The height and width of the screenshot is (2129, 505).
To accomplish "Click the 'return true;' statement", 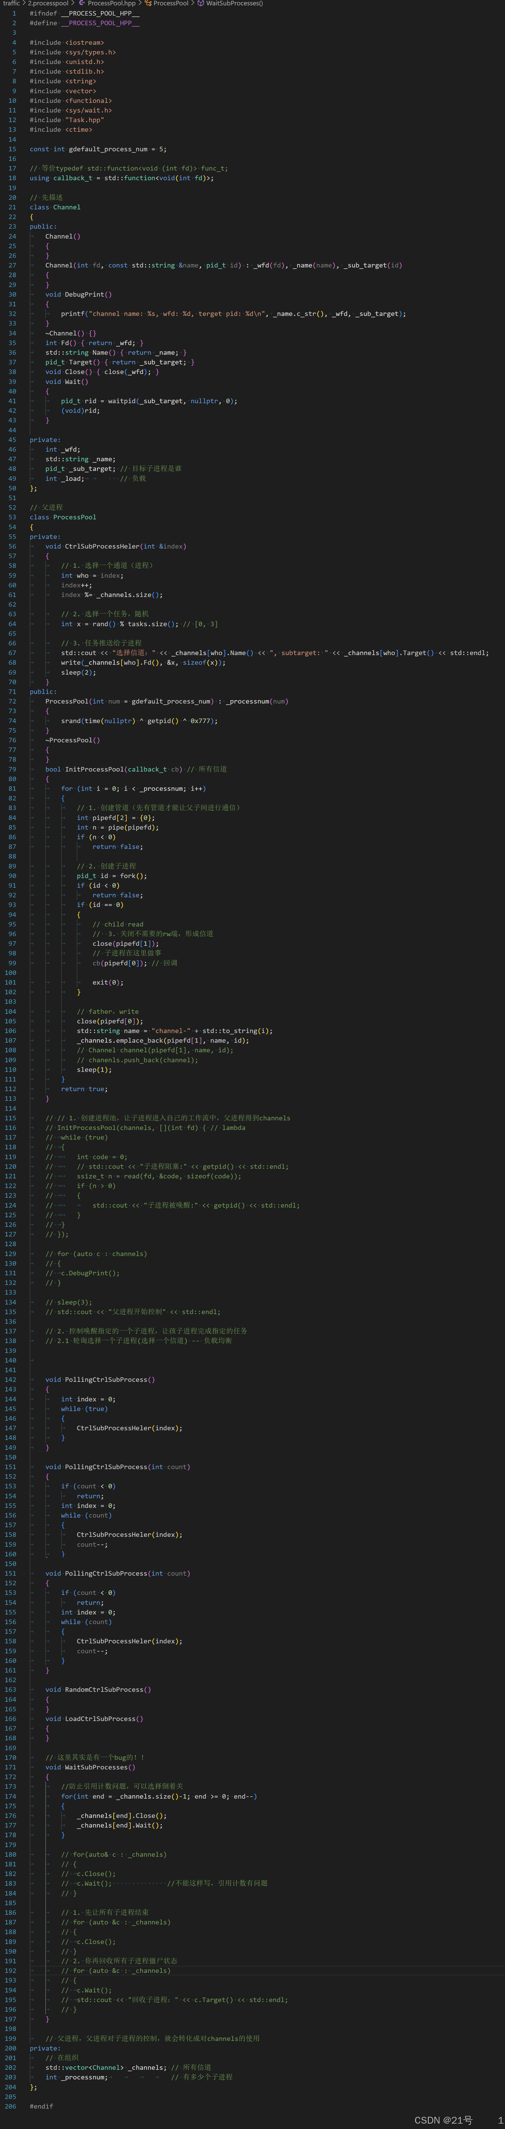I will pos(84,1089).
